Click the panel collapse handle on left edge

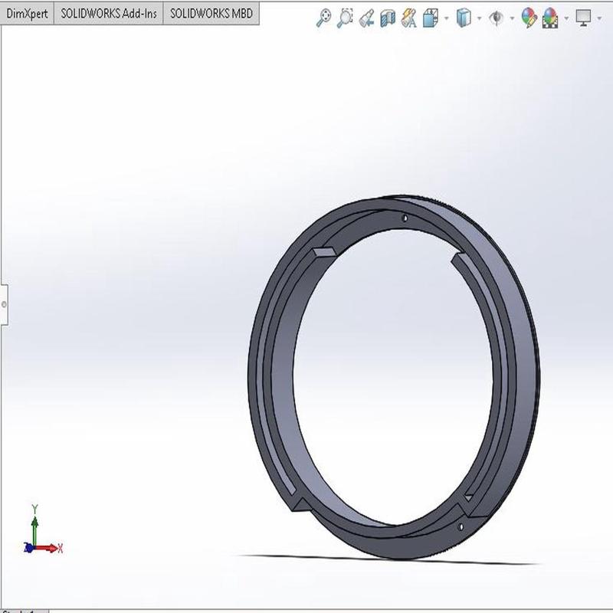(x=4, y=304)
